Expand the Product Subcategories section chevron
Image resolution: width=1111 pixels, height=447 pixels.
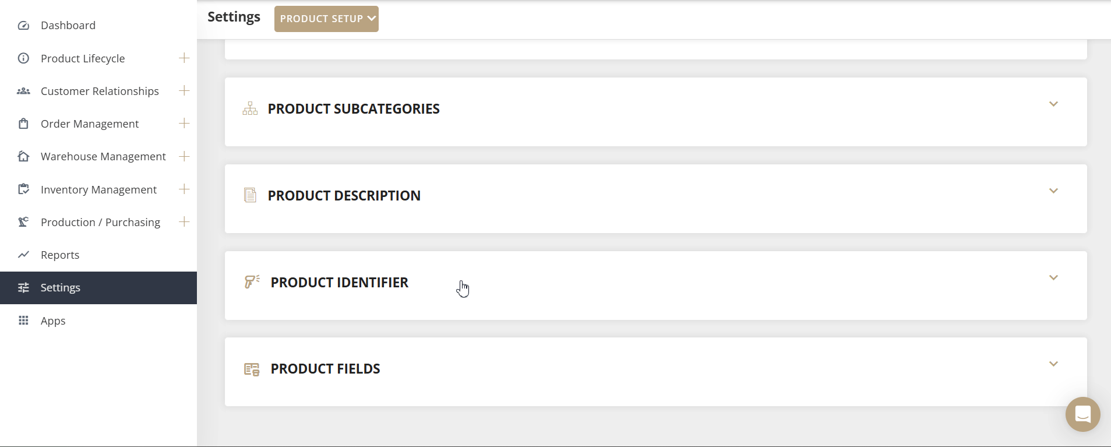(1053, 104)
